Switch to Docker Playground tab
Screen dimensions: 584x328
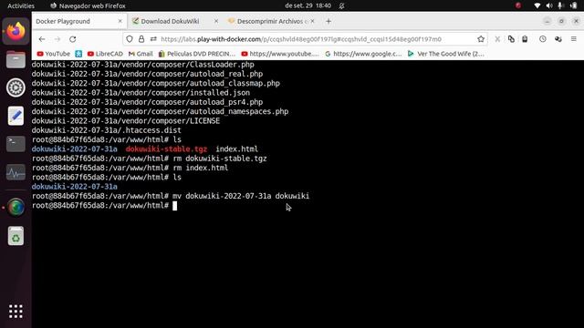(x=78, y=22)
